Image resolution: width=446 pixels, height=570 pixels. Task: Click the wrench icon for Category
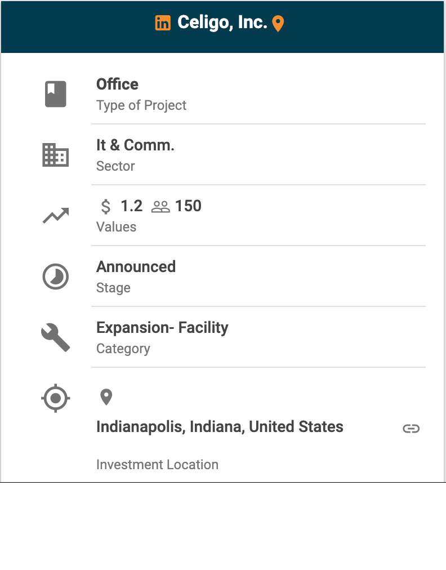[x=56, y=337]
